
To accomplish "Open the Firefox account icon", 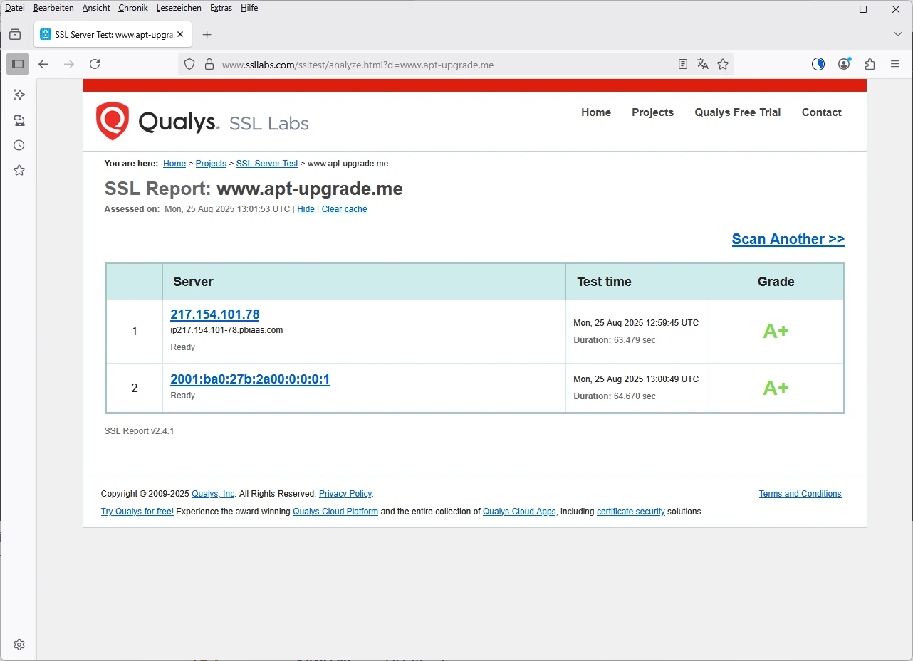I will click(844, 64).
